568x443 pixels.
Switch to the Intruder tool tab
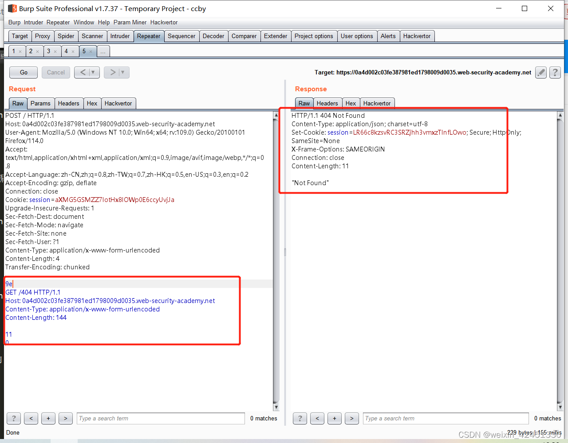(120, 36)
